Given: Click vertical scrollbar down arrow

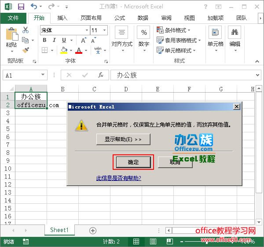Looking at the screenshot, I should tap(259, 222).
